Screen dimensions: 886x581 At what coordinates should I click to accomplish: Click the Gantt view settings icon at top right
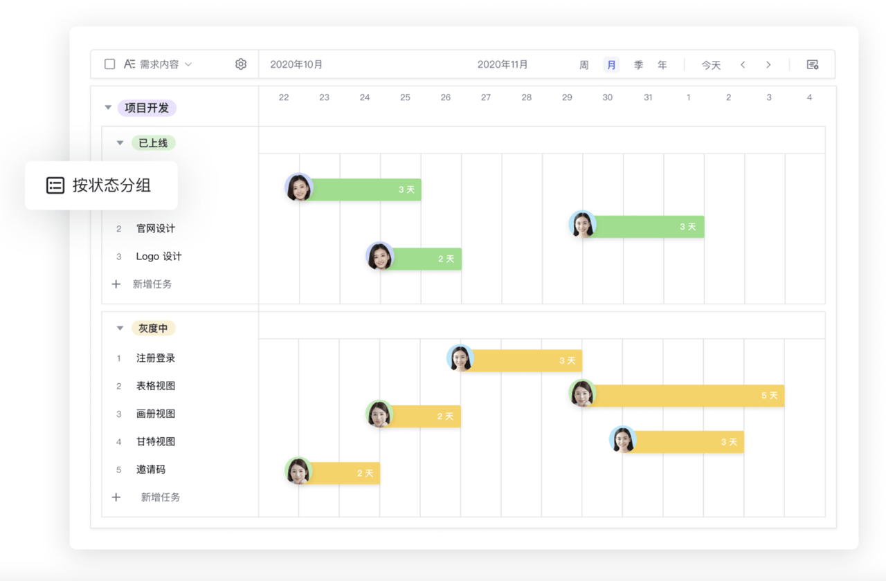pos(813,65)
